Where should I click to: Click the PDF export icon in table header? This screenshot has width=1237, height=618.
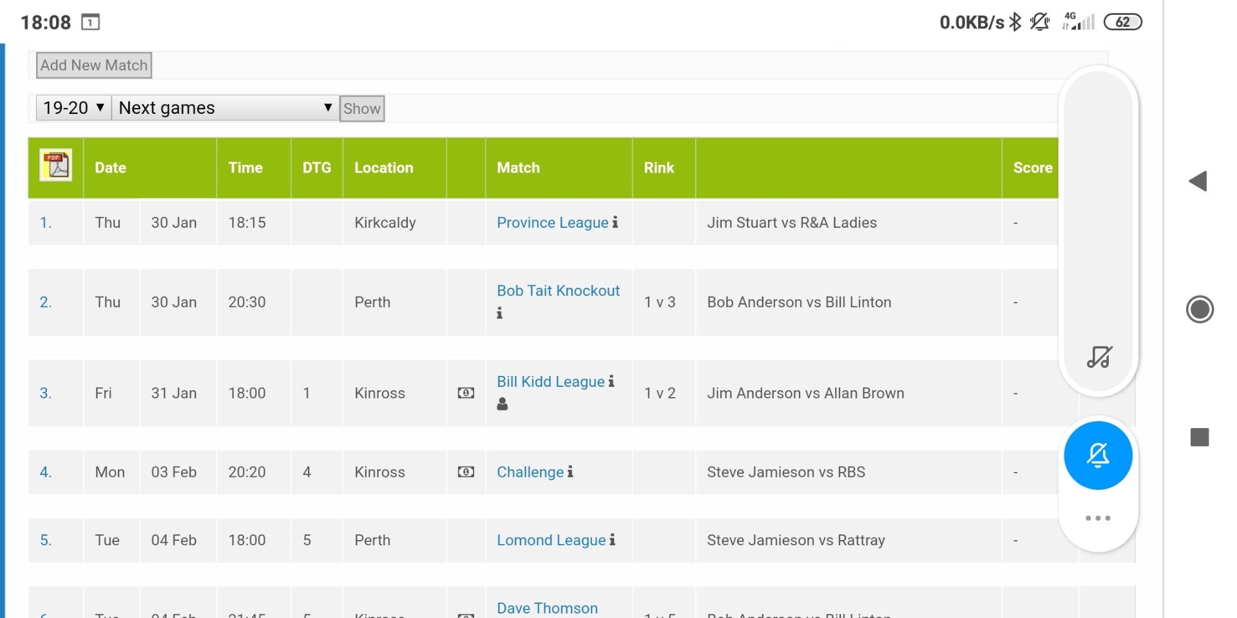tap(56, 166)
